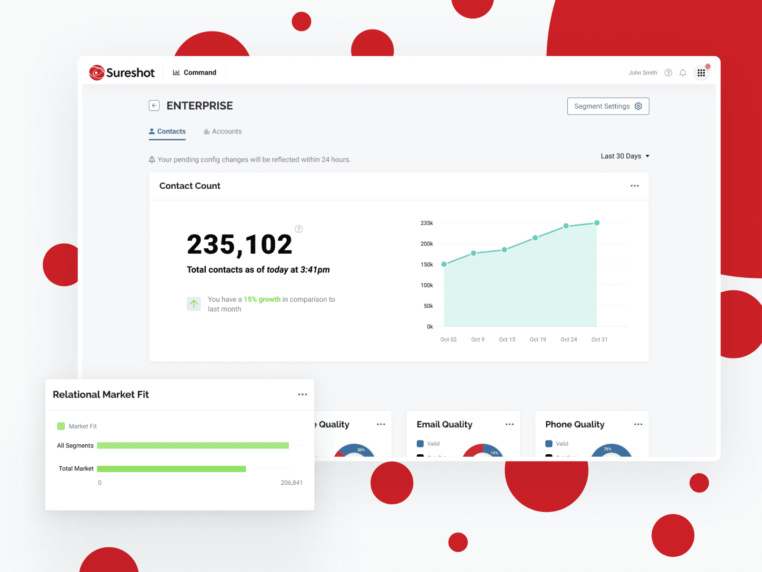Click the info icon beside 235,102
This screenshot has width=762, height=572.
tap(299, 229)
